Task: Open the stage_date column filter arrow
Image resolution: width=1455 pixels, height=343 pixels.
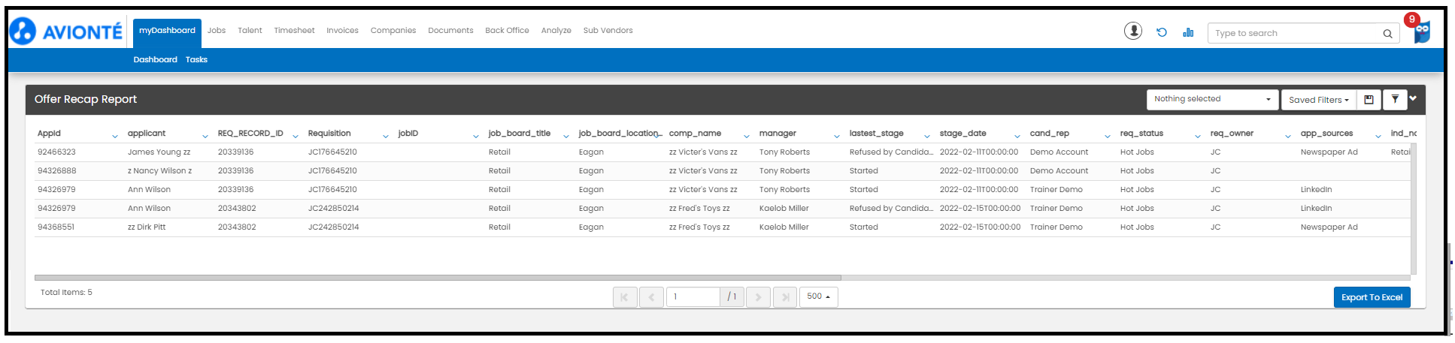Action: (1017, 136)
